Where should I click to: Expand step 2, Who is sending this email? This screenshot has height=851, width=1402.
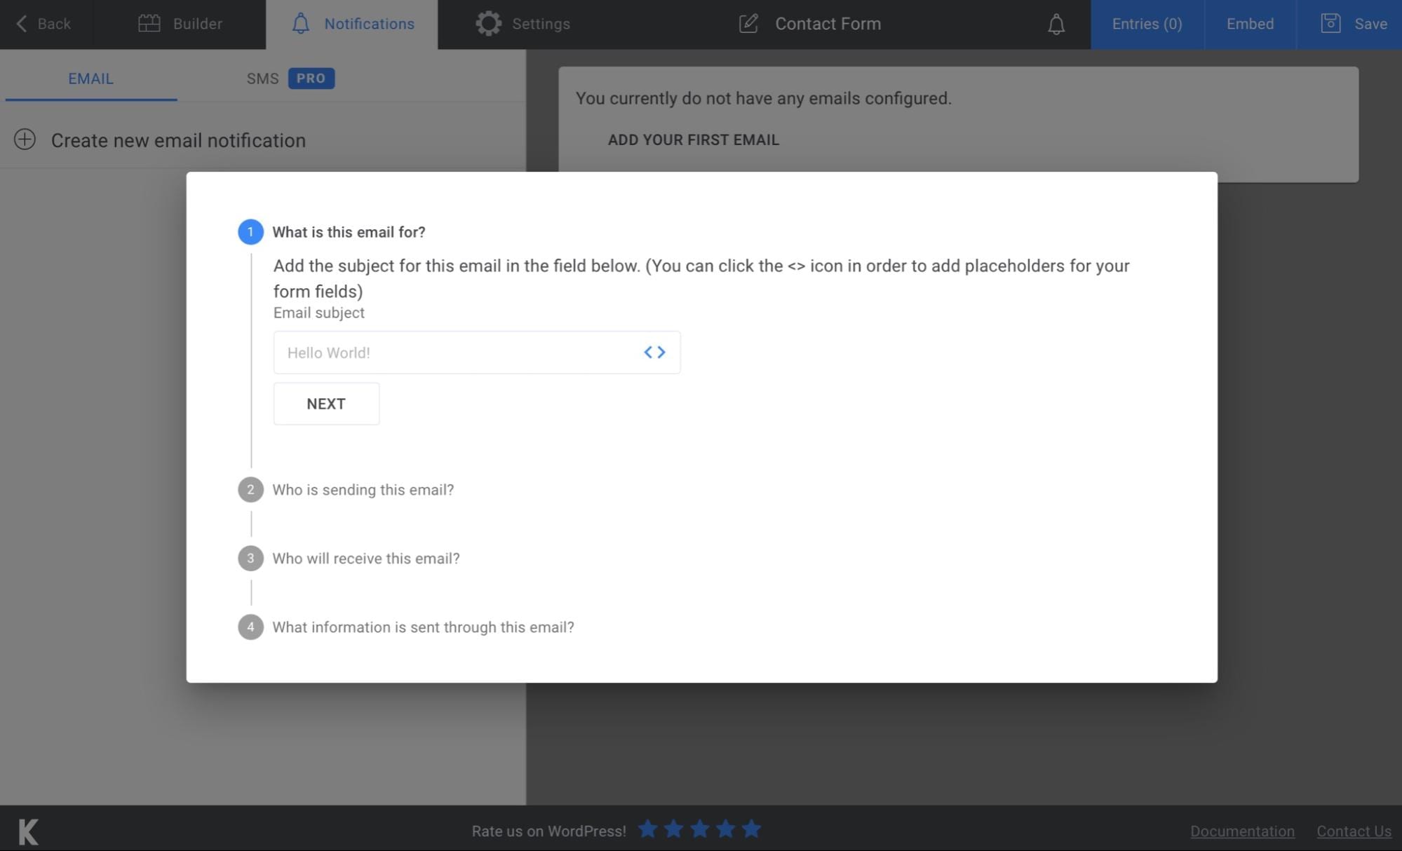tap(363, 489)
